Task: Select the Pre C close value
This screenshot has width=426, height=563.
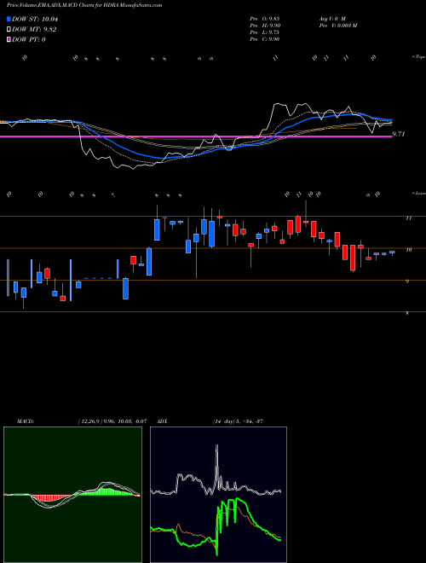Action: coord(265,39)
